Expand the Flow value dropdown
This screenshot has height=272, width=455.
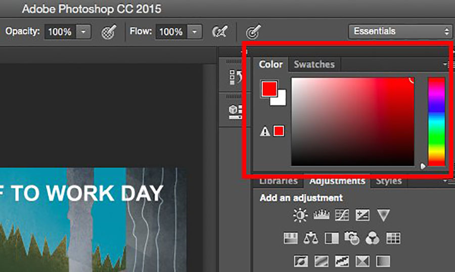[195, 32]
